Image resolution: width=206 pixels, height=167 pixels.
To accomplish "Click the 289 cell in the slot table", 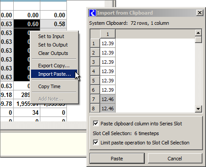I will tap(22, 95).
